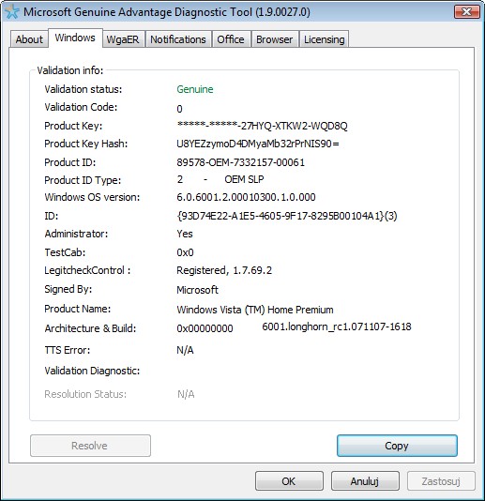
Task: Click the Validation Diagnostic label
Action: (x=92, y=371)
